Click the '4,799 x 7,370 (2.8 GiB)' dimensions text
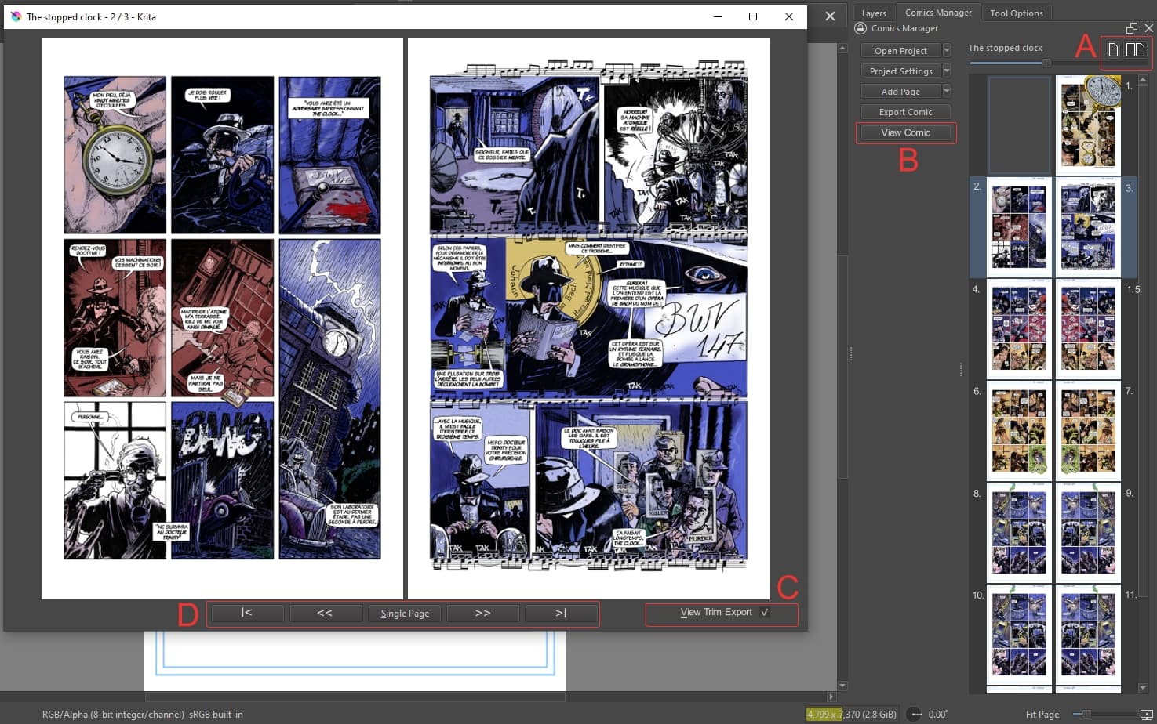This screenshot has height=724, width=1157. pyautogui.click(x=851, y=715)
